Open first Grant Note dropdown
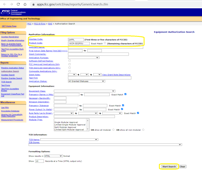Screen dimensions: 202x170 point(72,75)
